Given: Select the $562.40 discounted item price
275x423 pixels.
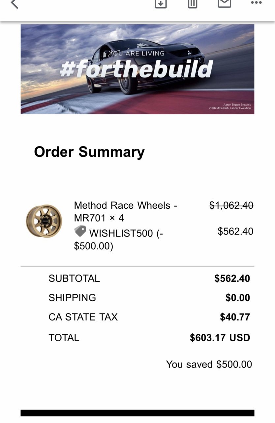Looking at the screenshot, I should pyautogui.click(x=235, y=231).
